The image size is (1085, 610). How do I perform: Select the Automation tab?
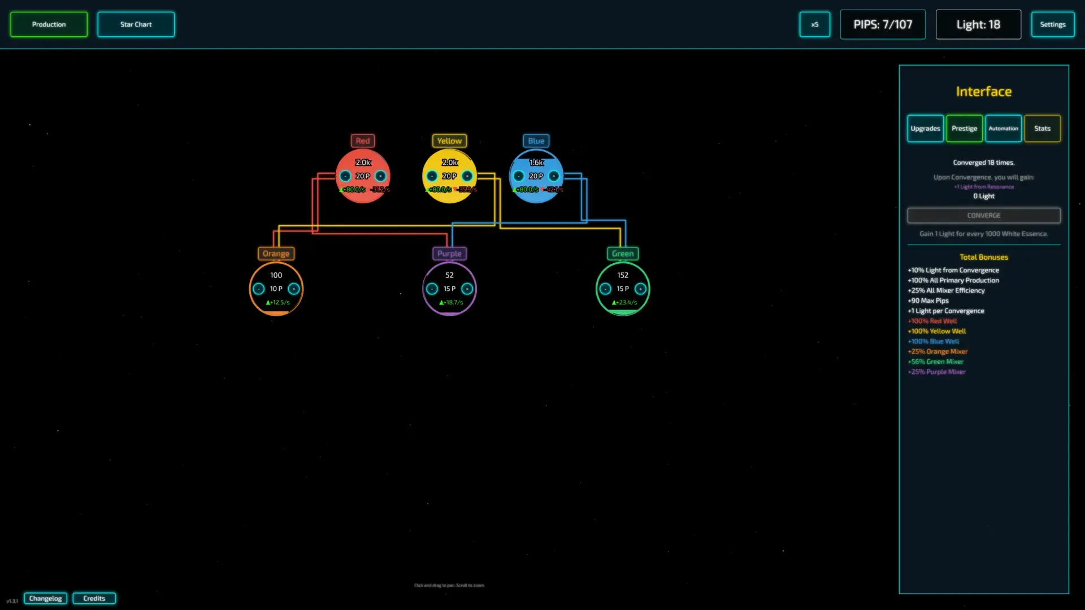(x=1003, y=129)
